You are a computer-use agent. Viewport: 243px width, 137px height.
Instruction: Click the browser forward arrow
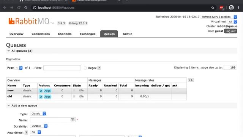pyautogui.click(x=12, y=8)
